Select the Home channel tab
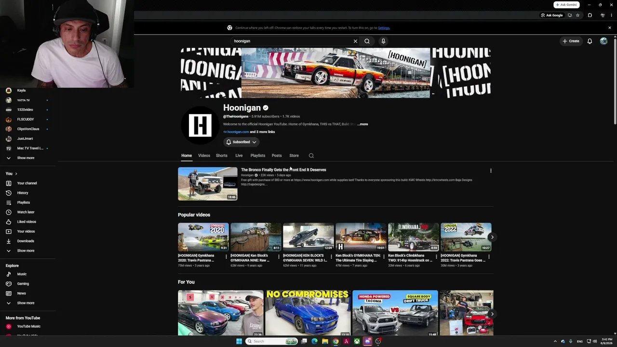The width and height of the screenshot is (617, 347). coord(187,156)
